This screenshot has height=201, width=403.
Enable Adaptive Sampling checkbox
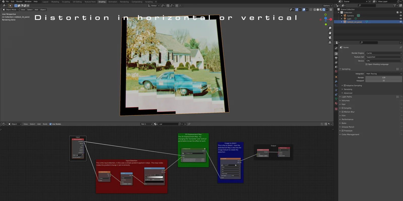click(x=345, y=85)
